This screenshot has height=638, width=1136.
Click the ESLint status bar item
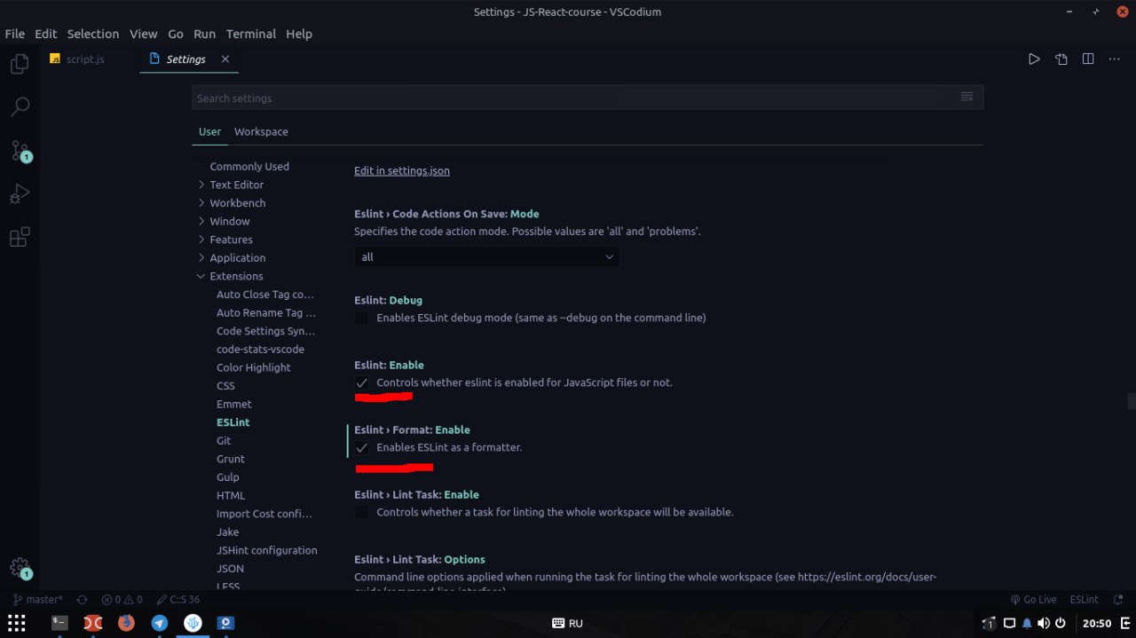pos(1084,600)
